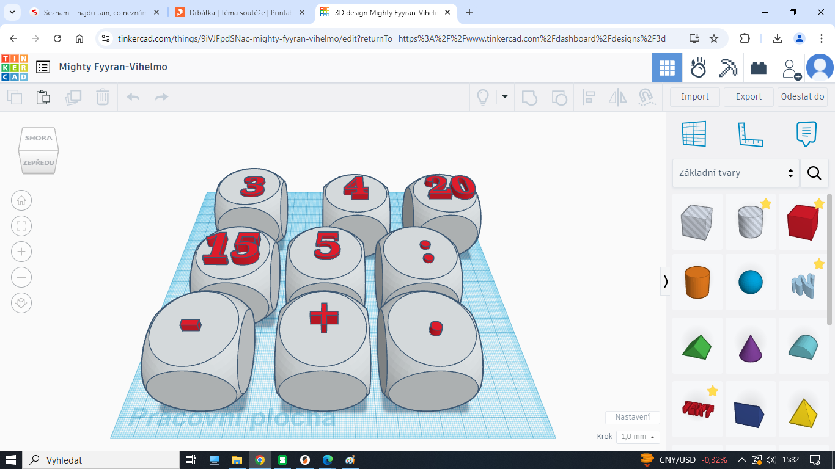This screenshot has height=469, width=835.
Task: Click the shape search magnifier
Action: click(x=814, y=173)
